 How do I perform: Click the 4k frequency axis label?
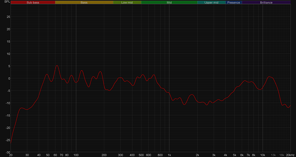(225, 155)
